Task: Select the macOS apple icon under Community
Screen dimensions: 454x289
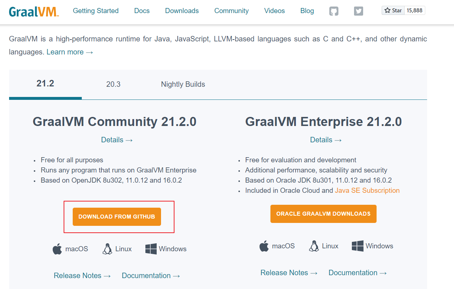Action: click(57, 249)
